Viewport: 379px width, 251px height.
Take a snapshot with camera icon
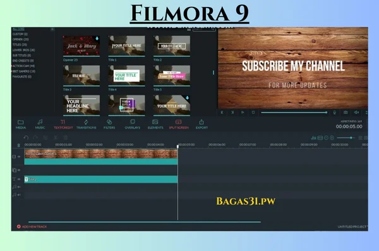click(x=346, y=113)
